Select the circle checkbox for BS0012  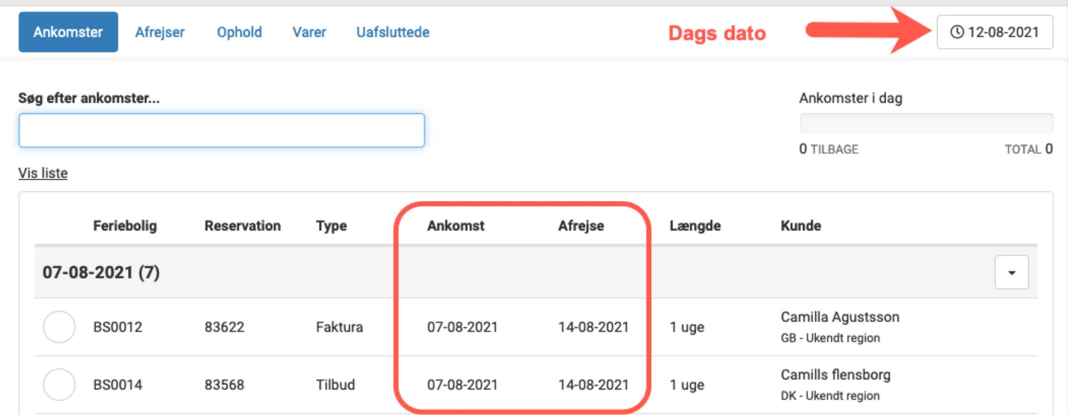[x=59, y=327]
